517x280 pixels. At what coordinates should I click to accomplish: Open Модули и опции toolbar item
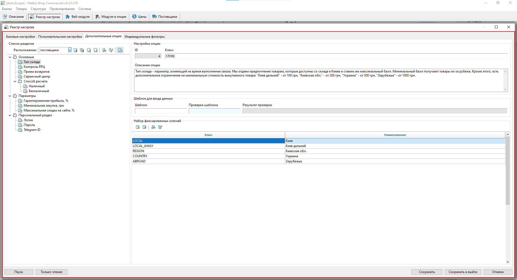click(x=111, y=17)
